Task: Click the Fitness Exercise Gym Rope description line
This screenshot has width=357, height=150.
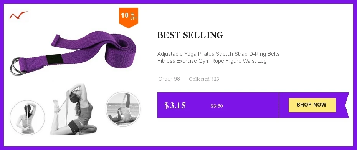Action: pyautogui.click(x=212, y=61)
